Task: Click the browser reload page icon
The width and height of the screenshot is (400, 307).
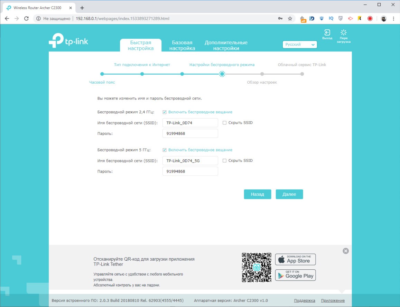Action: [x=26, y=19]
